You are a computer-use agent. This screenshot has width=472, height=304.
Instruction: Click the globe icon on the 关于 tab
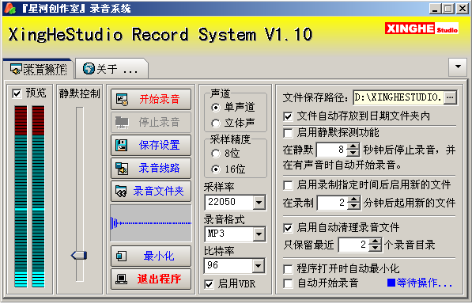tap(89, 69)
